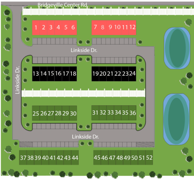
Task: Click black lot 13
Action: [x=36, y=73]
